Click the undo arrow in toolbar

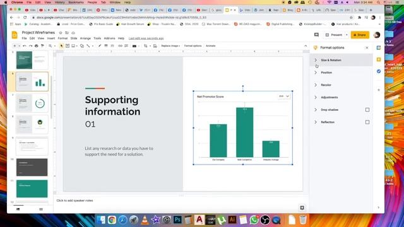coord(25,46)
